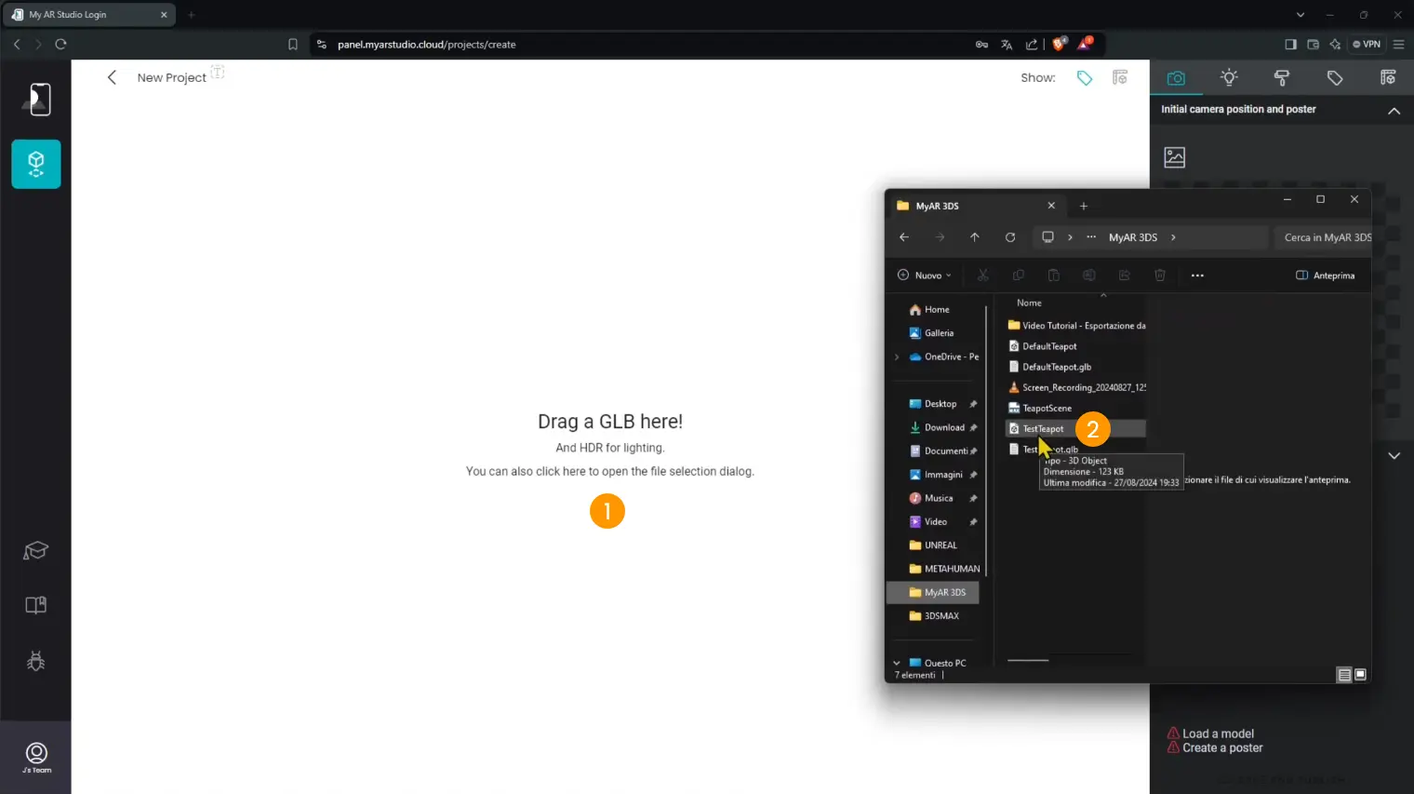Select the Video Tutorial - Esportazione folder
The width and height of the screenshot is (1414, 794).
click(x=1076, y=325)
